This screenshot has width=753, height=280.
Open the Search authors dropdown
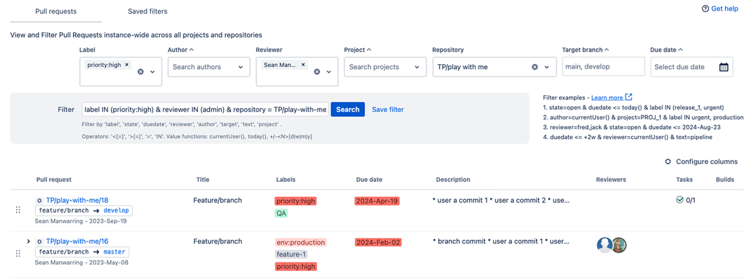[208, 67]
